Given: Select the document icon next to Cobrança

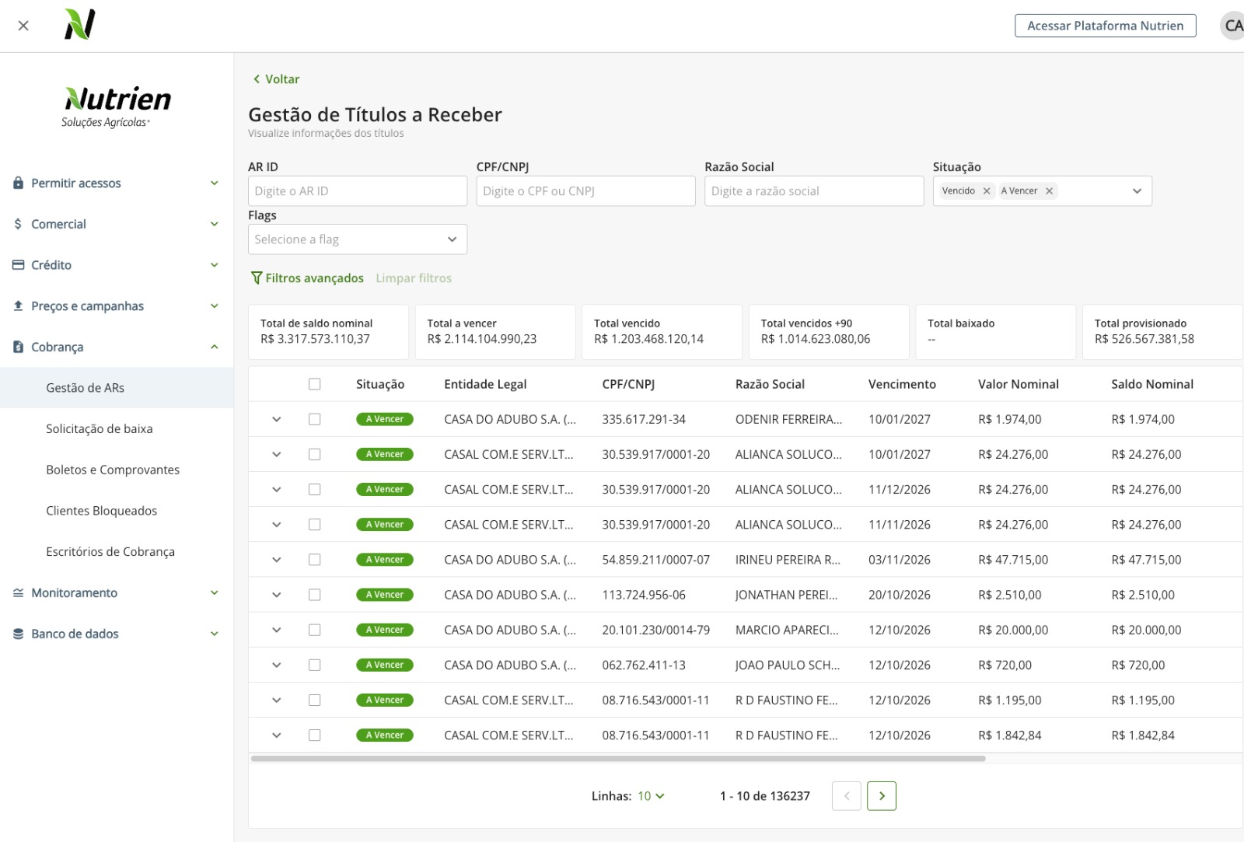Looking at the screenshot, I should 17,347.
